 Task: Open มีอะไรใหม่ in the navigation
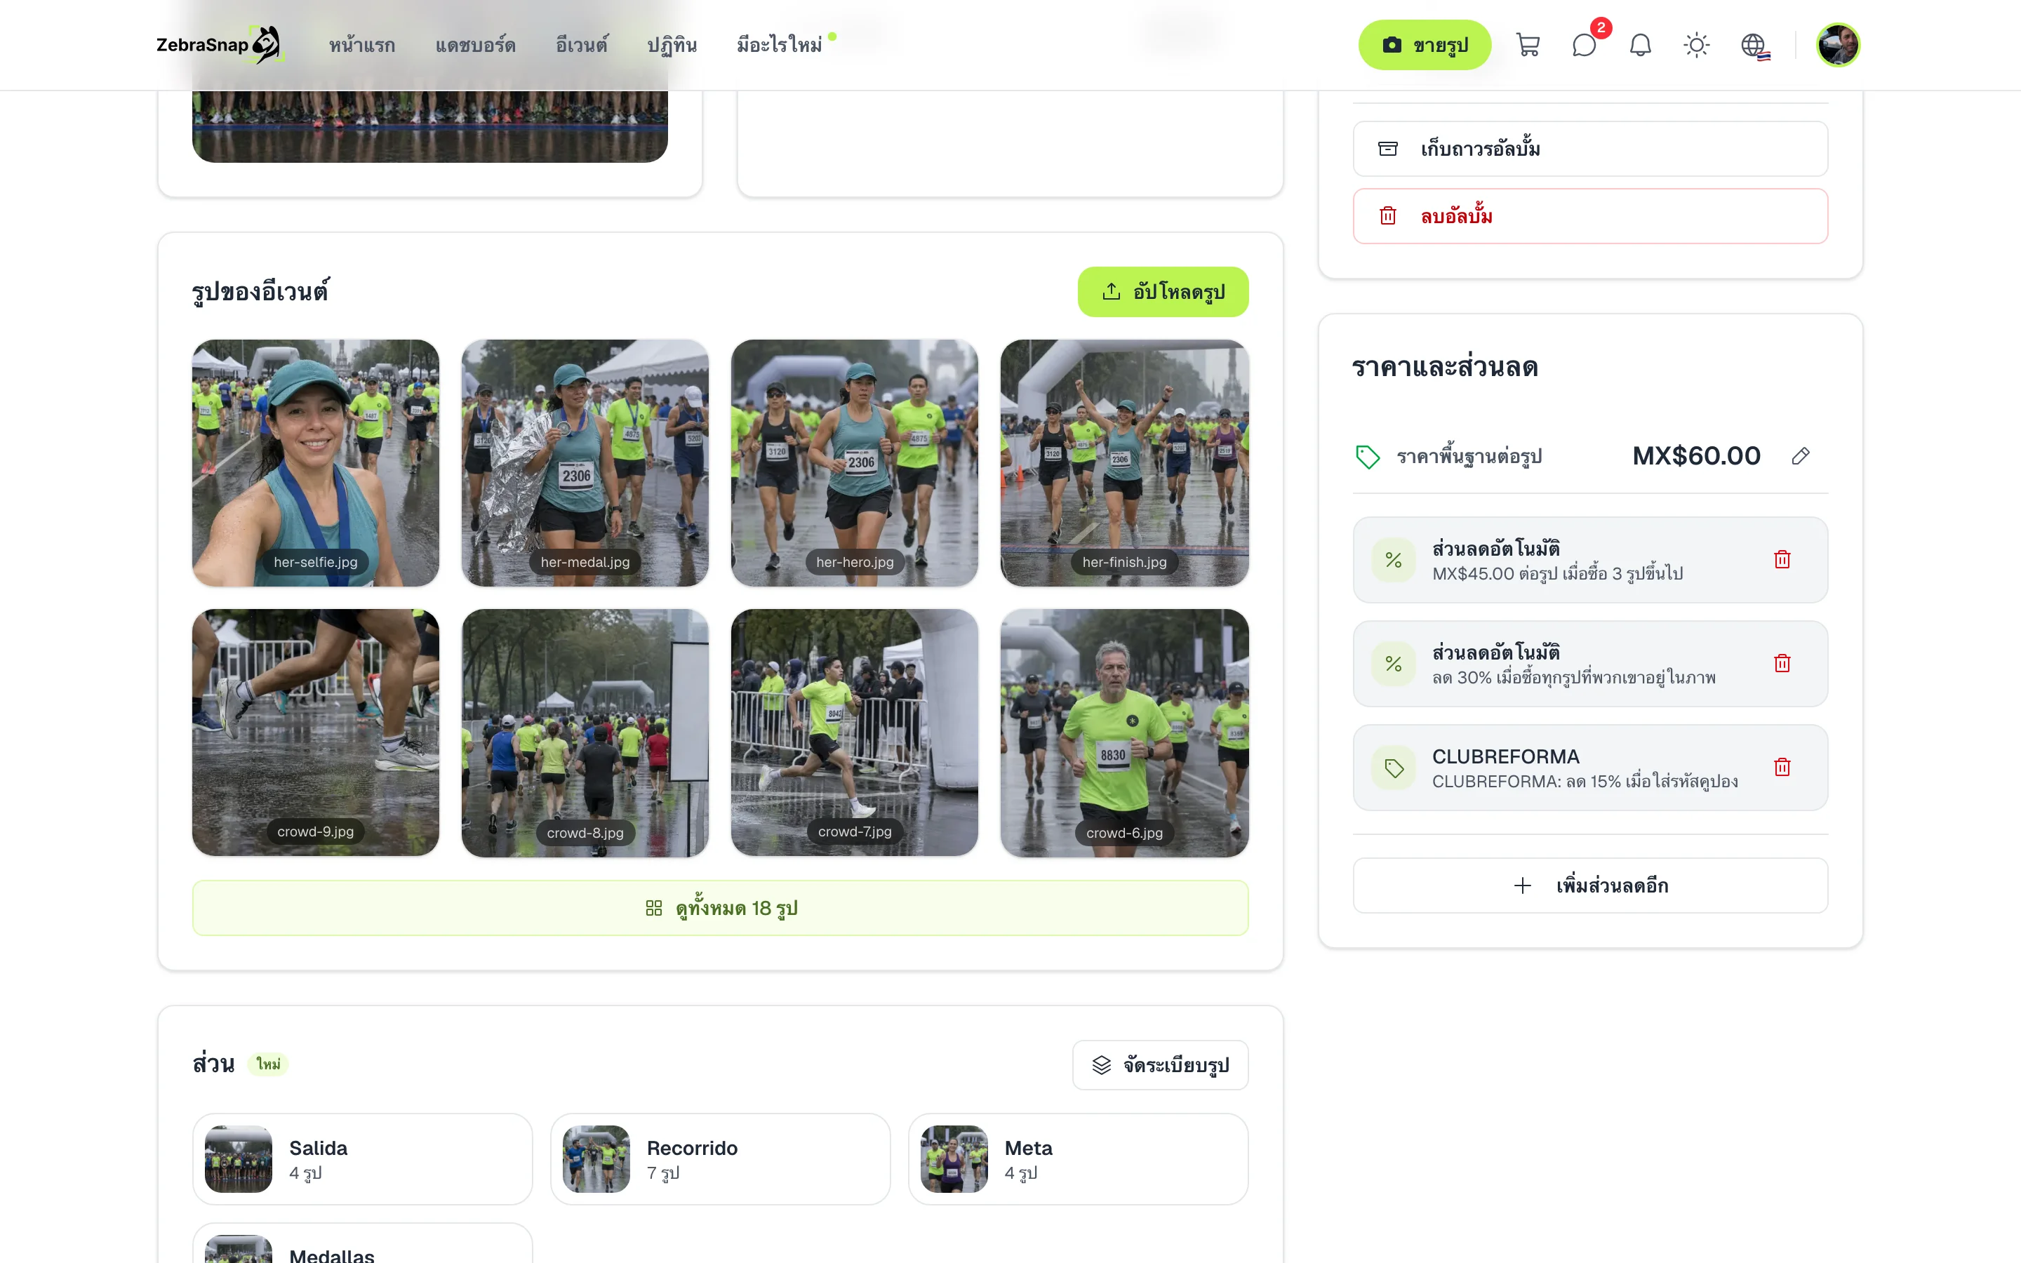[x=779, y=45]
